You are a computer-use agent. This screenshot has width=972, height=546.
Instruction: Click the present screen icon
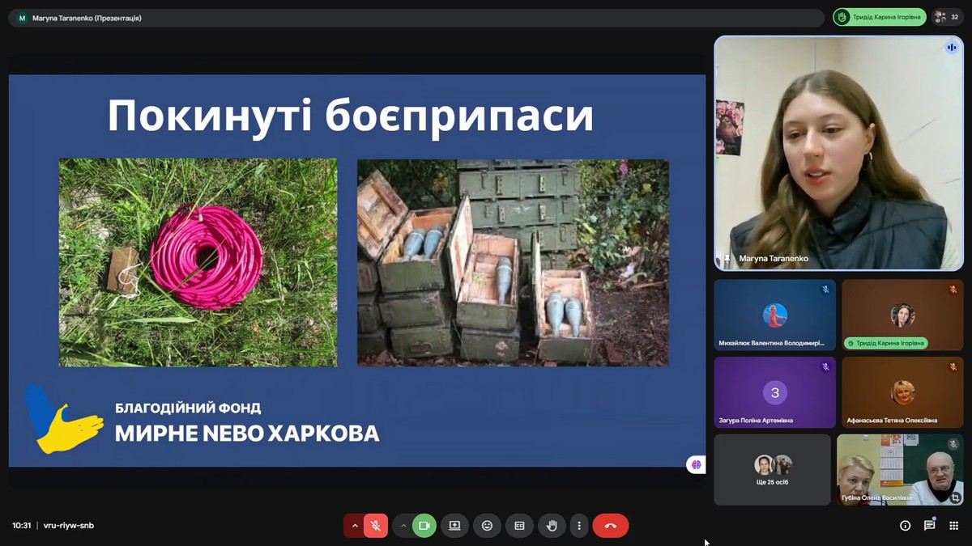click(x=454, y=526)
